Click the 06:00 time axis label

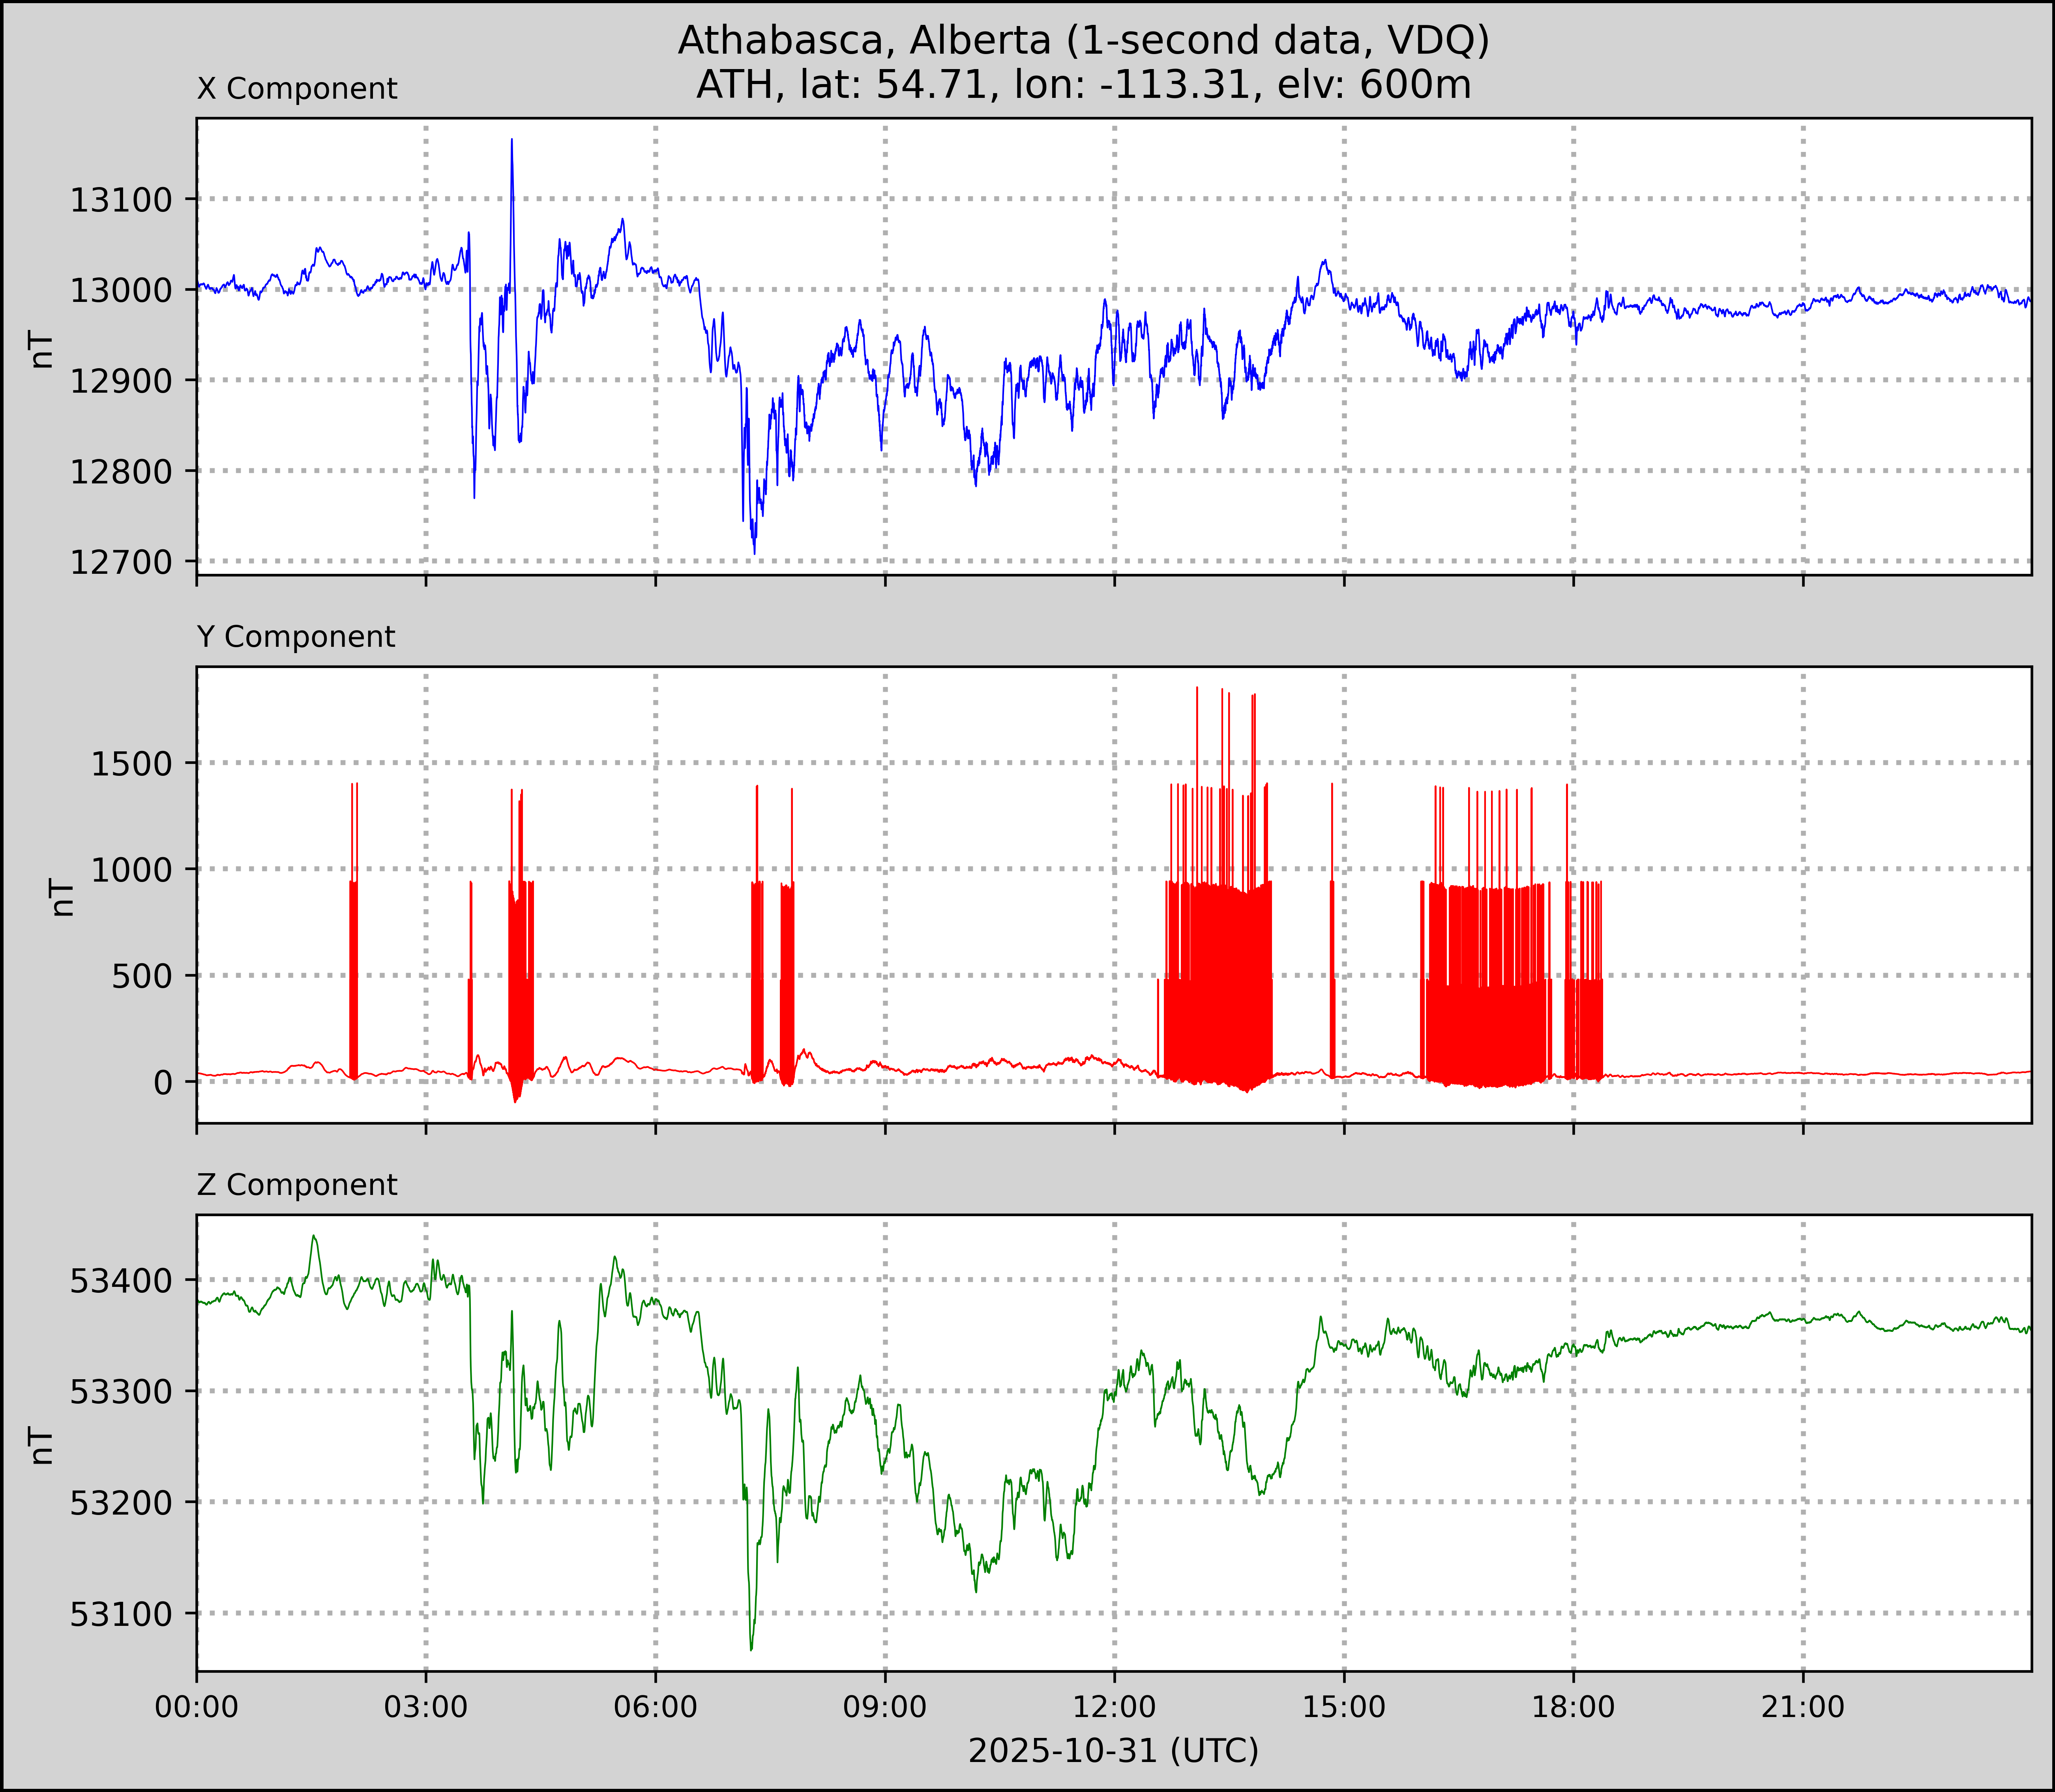(656, 1707)
